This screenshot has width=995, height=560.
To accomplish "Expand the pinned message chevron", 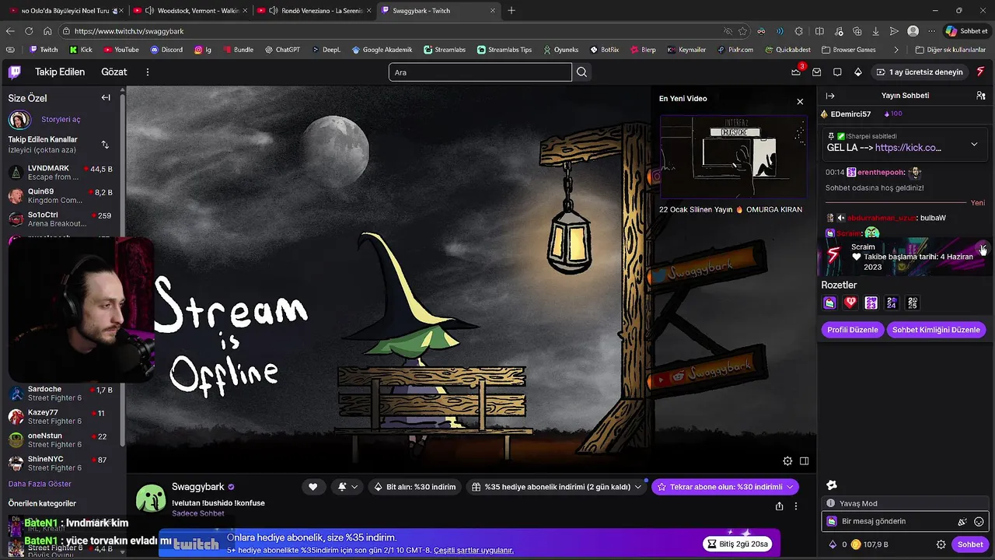I will click(x=974, y=145).
